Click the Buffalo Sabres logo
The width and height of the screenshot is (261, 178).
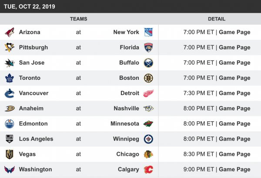(148, 63)
